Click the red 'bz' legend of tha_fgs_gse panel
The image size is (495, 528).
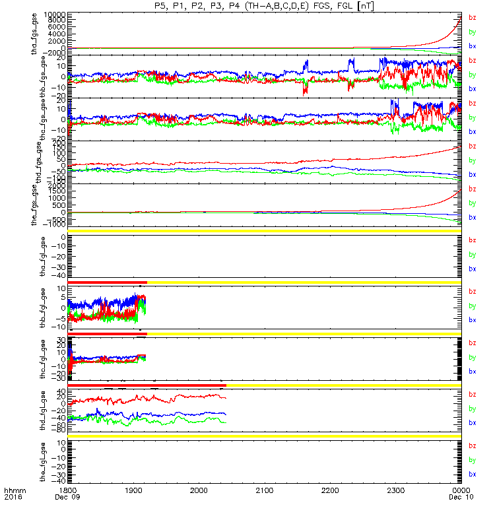tap(473, 18)
